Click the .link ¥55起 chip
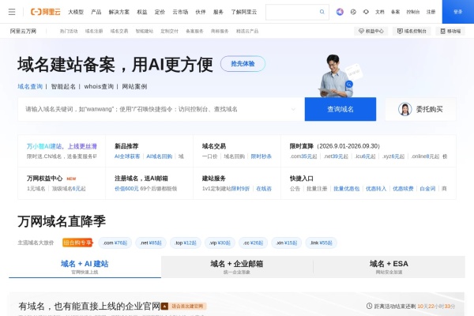 [x=321, y=243]
